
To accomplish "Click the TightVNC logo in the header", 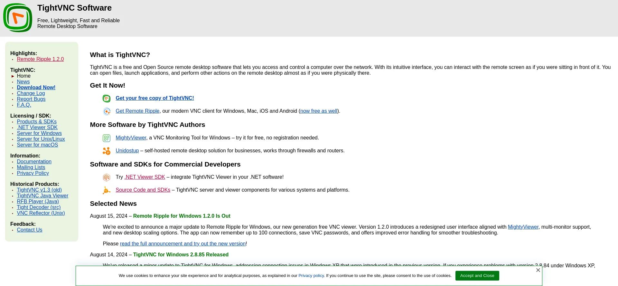I will click(18, 18).
